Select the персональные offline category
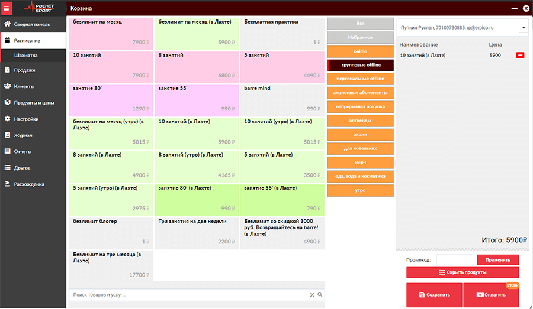 coord(360,79)
